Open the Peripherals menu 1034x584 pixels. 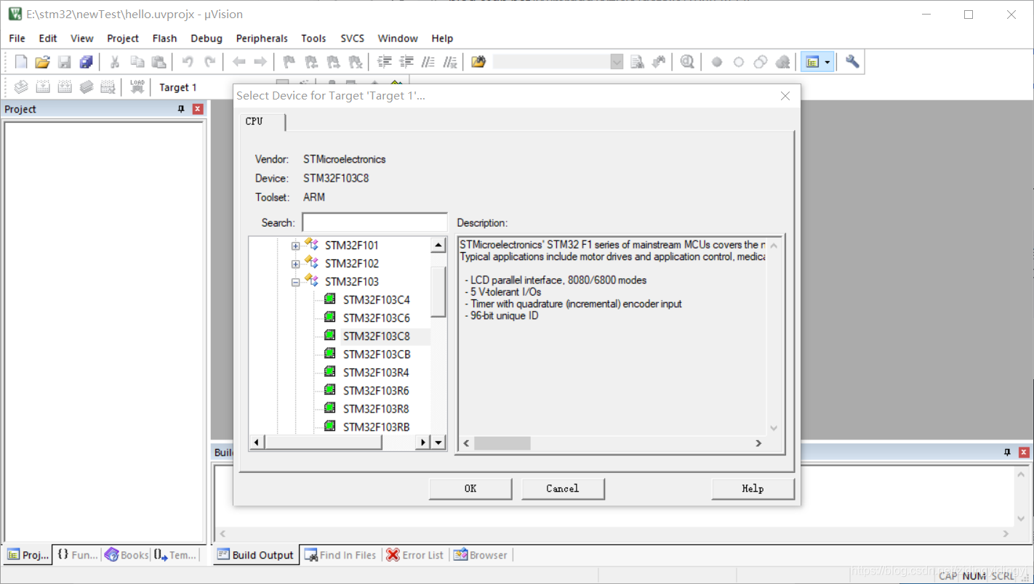(262, 38)
